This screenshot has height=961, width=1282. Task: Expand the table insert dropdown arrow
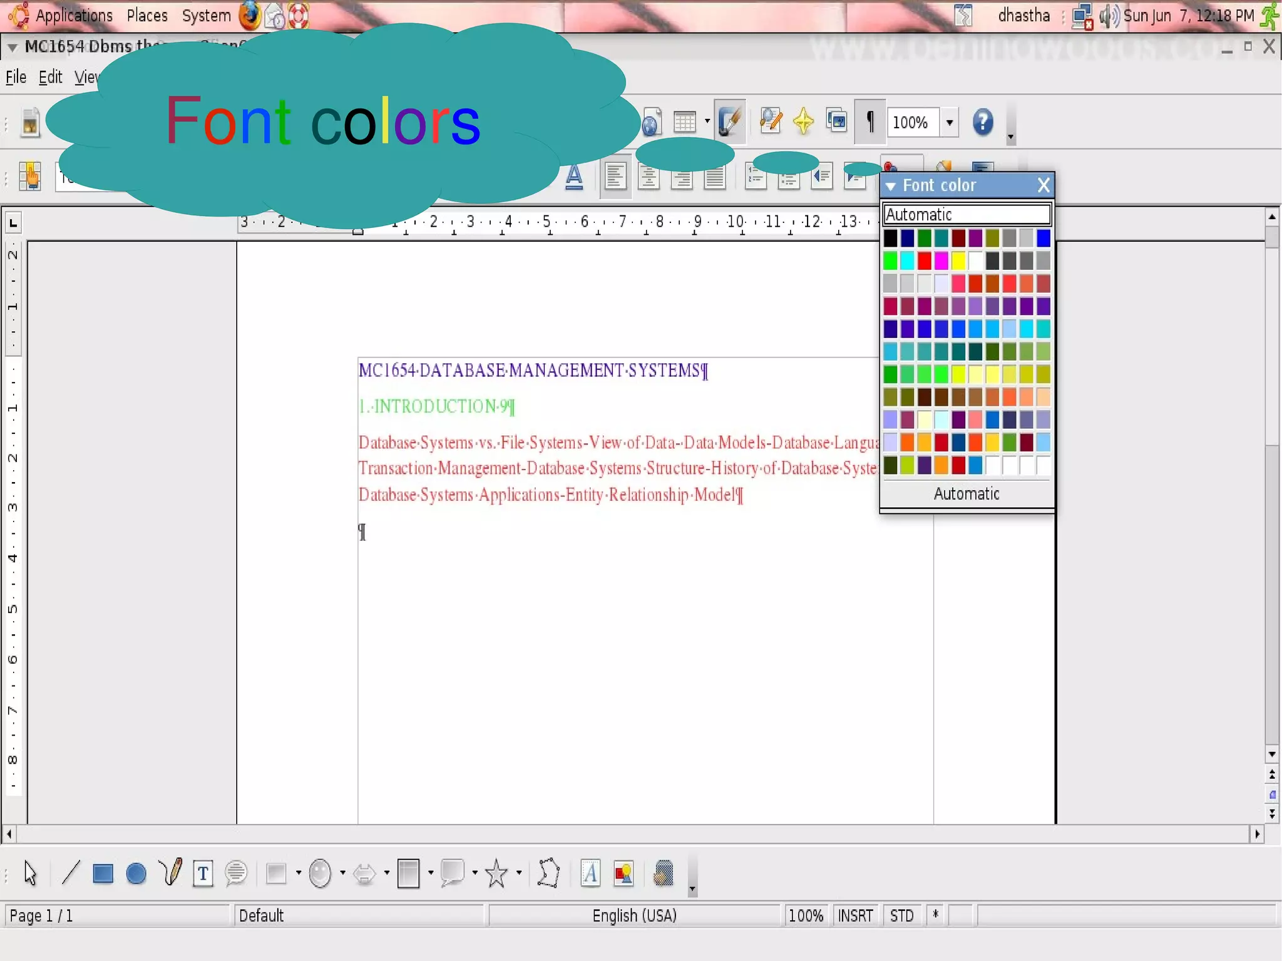pos(707,121)
